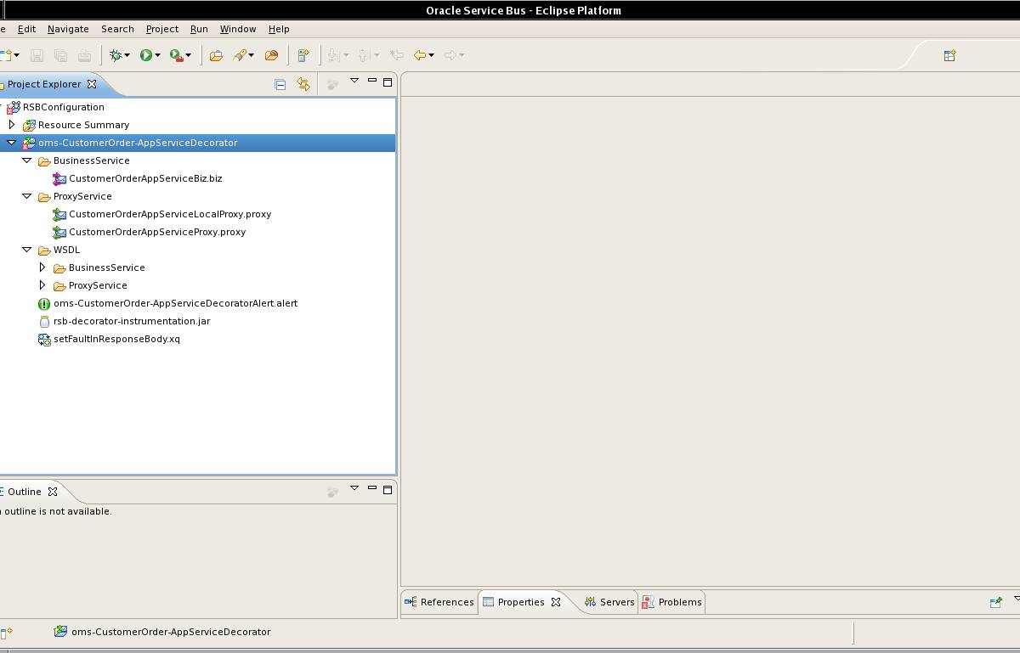Select CustomerOrderAppServiceBiz.biz file
Viewport: 1020px width, 653px height.
point(145,178)
